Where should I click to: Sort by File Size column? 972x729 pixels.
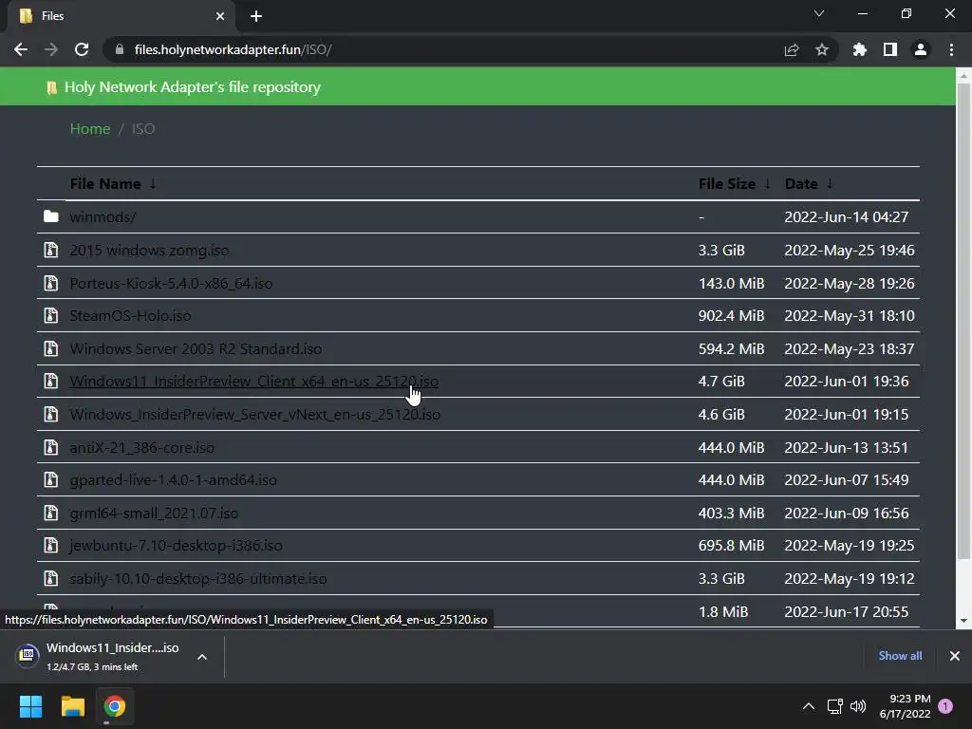point(735,184)
